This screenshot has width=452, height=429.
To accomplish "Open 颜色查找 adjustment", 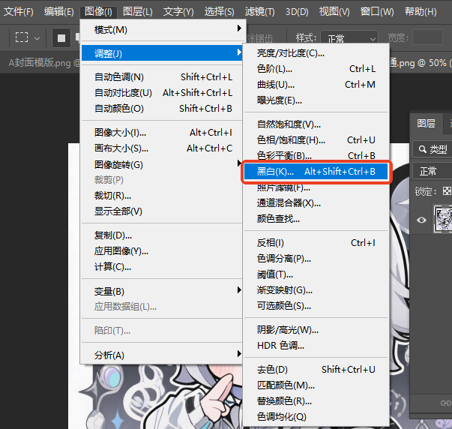I will [316, 219].
